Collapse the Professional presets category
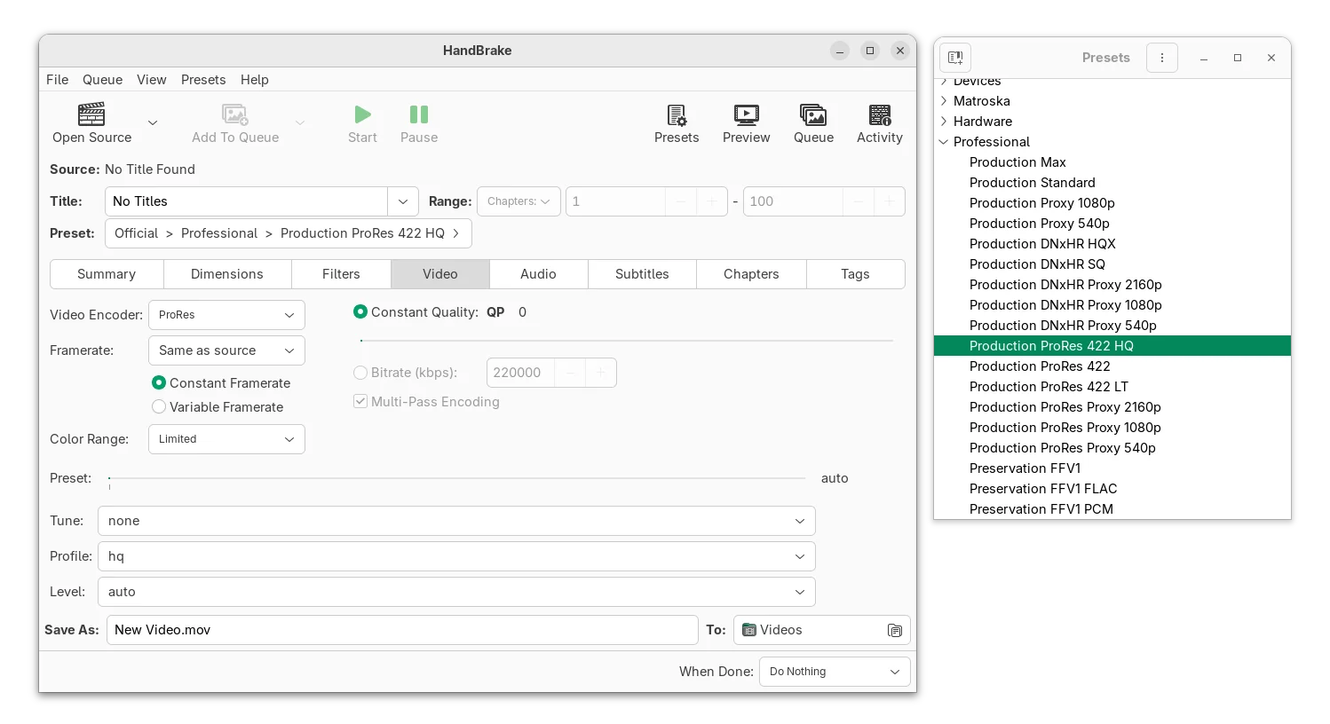 (944, 142)
